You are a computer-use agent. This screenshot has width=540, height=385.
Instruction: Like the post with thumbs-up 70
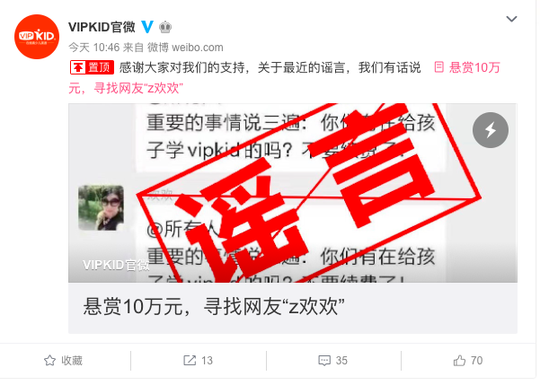(x=468, y=361)
